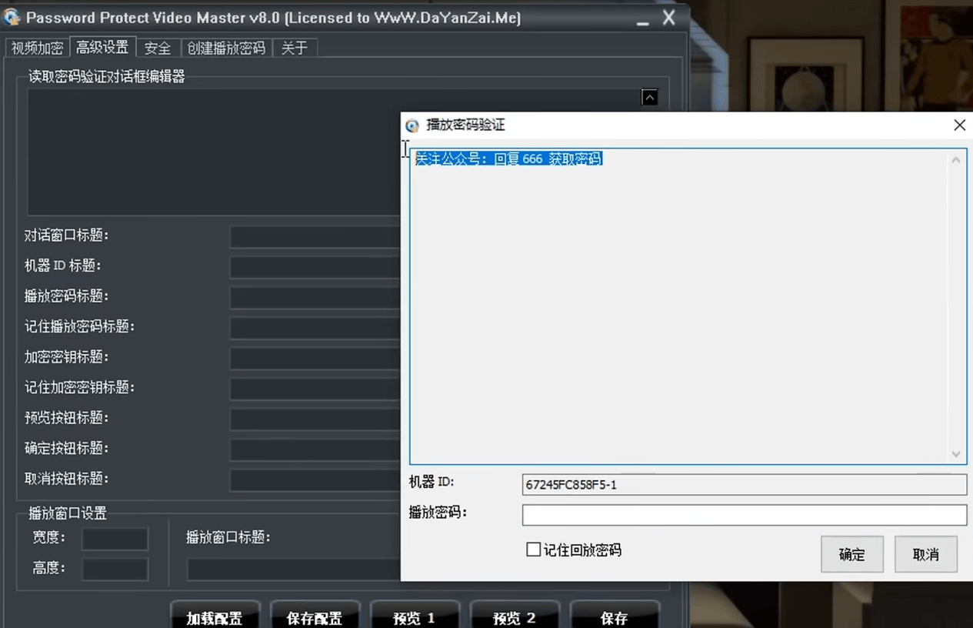Click the Password Protect Video Master app icon

(12, 17)
